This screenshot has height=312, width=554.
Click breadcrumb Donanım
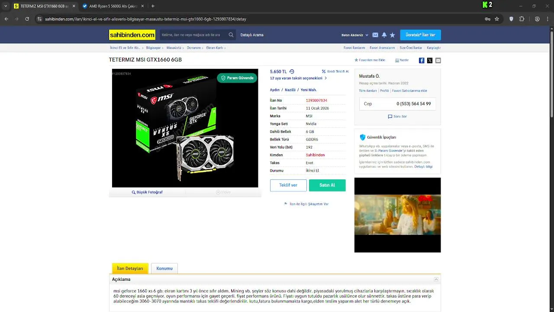[193, 48]
